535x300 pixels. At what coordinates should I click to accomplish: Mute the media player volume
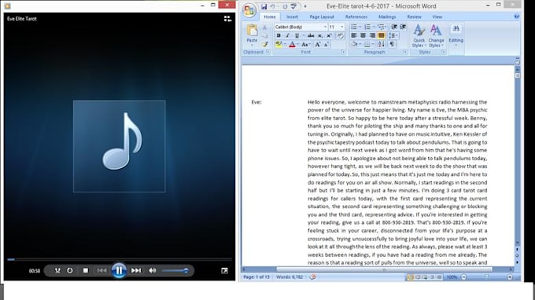coord(152,271)
